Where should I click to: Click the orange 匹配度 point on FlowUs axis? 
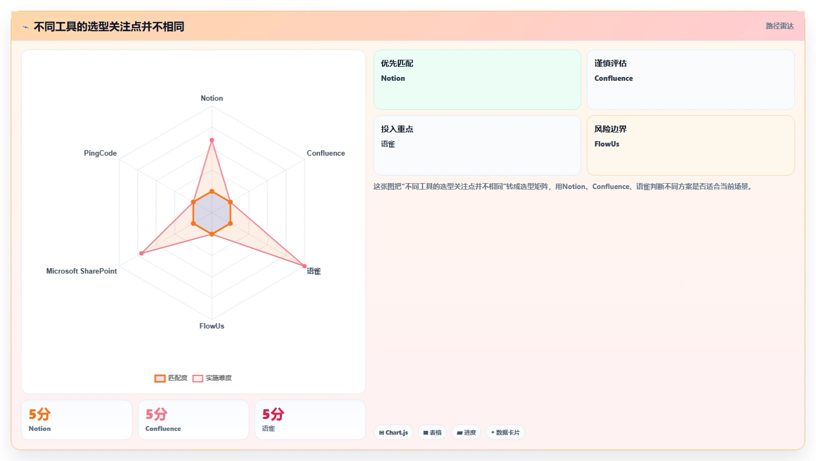tap(212, 234)
